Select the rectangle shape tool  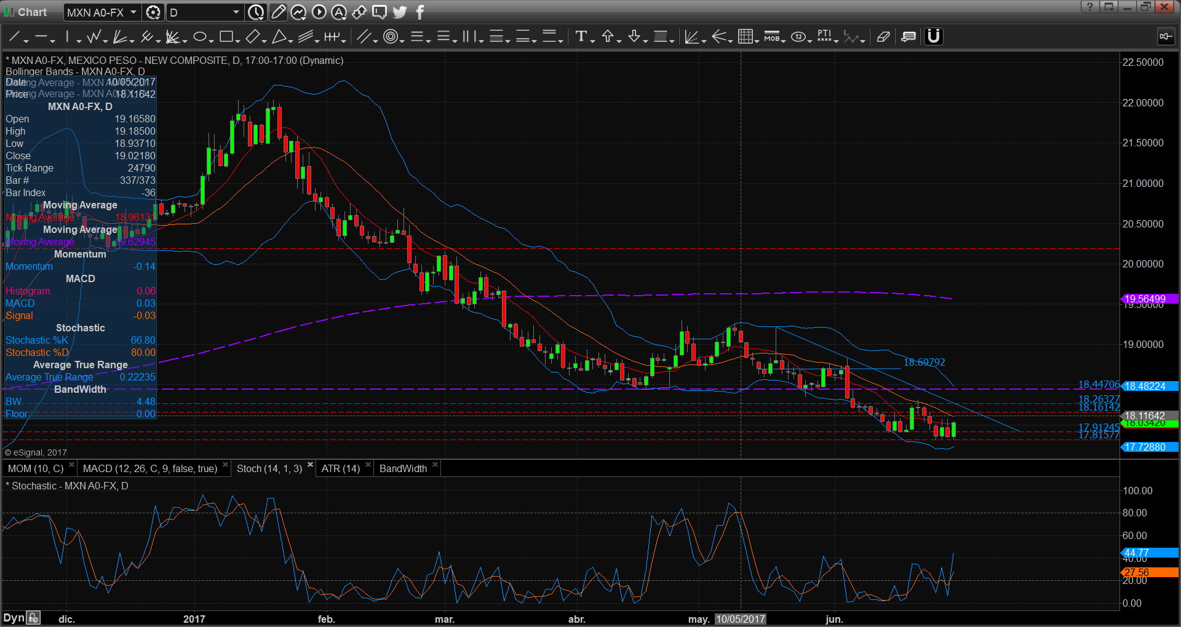[226, 37]
